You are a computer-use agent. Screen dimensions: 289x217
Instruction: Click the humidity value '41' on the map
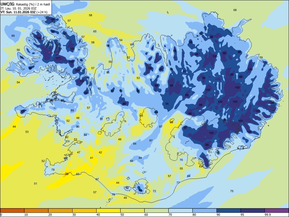tap(92, 158)
